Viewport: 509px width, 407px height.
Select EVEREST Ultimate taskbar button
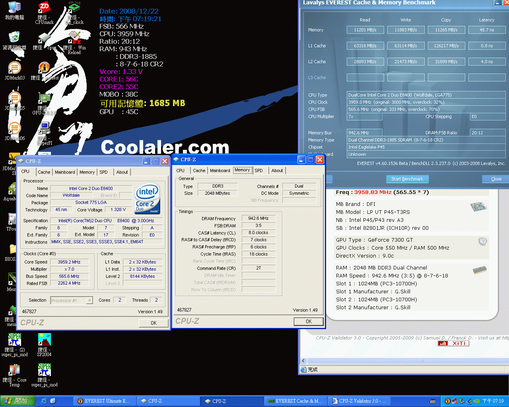pos(105,401)
